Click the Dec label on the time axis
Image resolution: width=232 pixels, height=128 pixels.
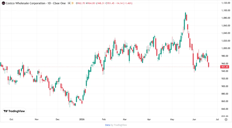[57, 119]
